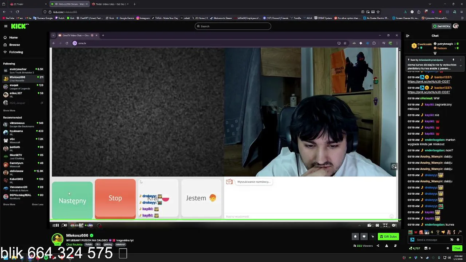Open maquk channel in Following list
The height and width of the screenshot is (262, 466).
[x=23, y=87]
